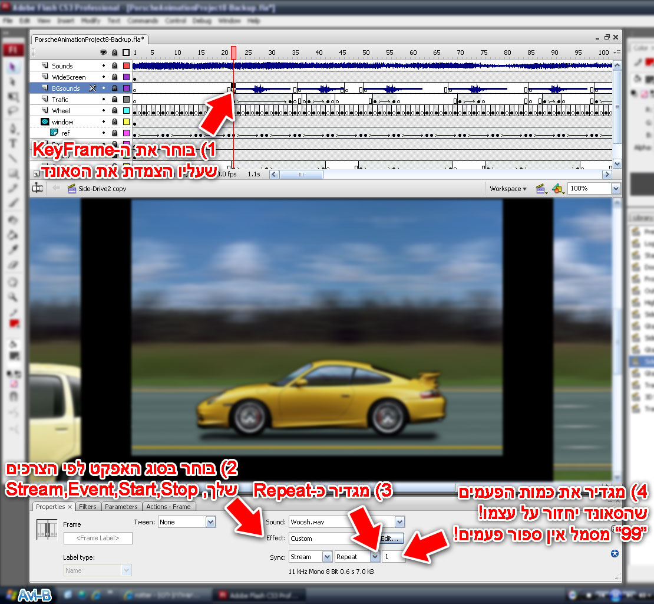Toggle lock on the Sounds layer
Viewport: 654px width, 604px height.
[x=114, y=66]
